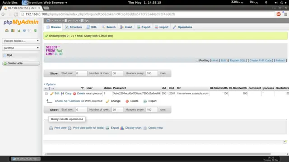Click the Create view icon

point(145,128)
